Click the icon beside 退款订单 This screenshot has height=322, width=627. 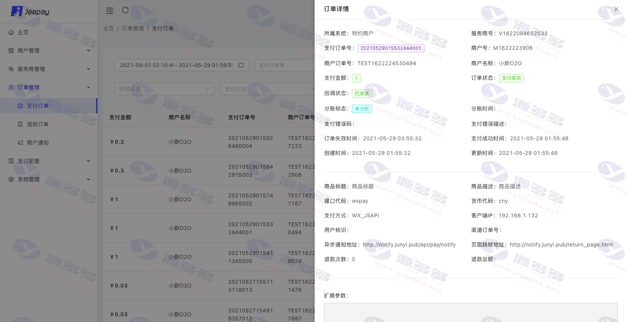click(20, 124)
